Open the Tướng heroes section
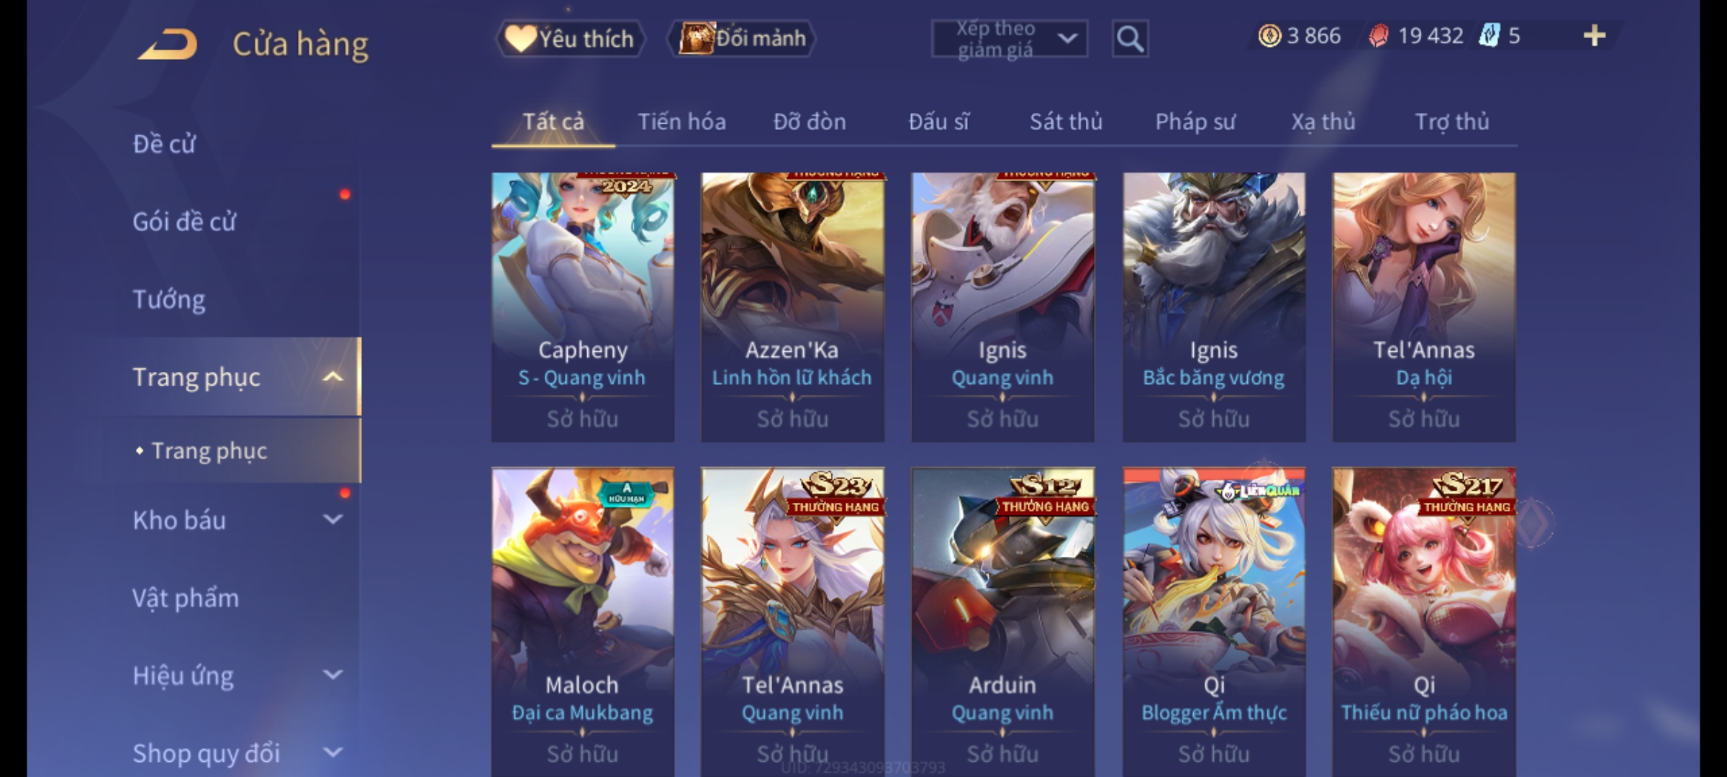Screen dimensions: 1727x777 tap(169, 299)
